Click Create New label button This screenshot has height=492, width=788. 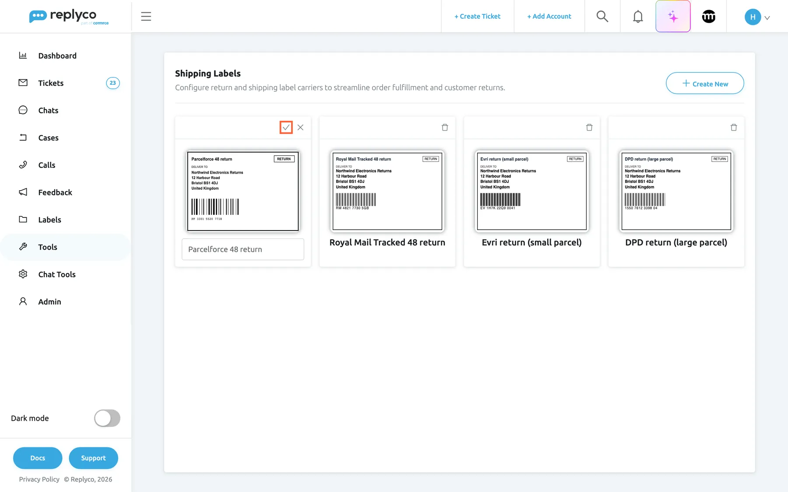[705, 83]
